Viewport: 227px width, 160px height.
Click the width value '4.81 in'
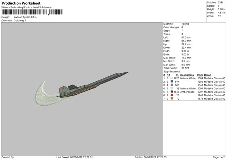coord(221,13)
